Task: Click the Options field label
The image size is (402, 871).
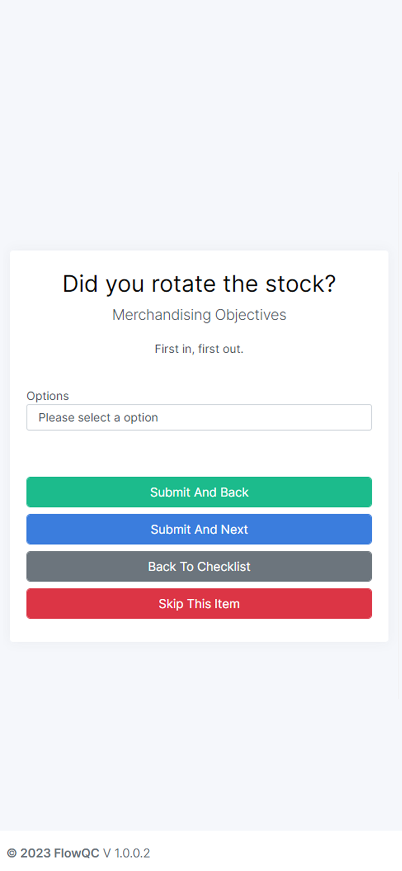Action: click(47, 396)
